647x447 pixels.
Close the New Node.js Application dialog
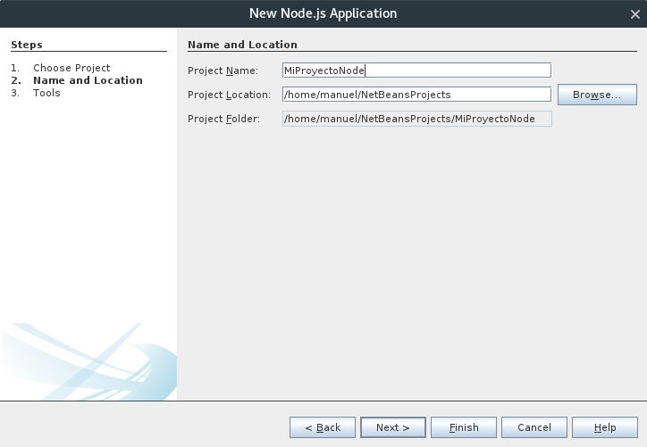(x=635, y=14)
